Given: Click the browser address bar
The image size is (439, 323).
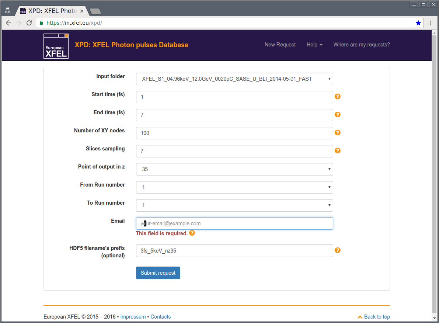Looking at the screenshot, I should 230,23.
